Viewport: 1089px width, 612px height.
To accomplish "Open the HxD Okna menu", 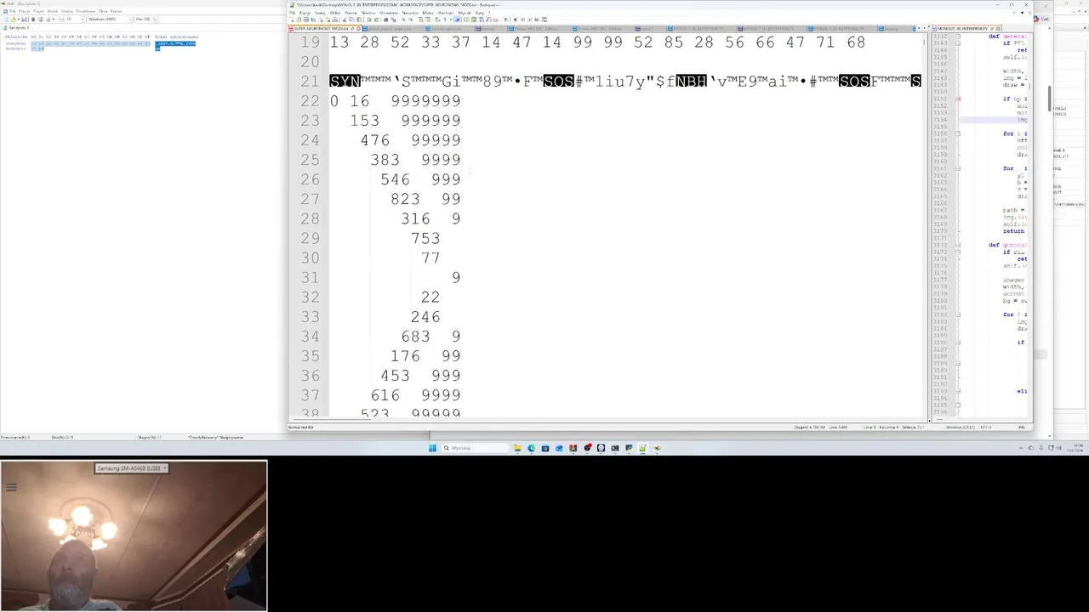I will point(103,11).
